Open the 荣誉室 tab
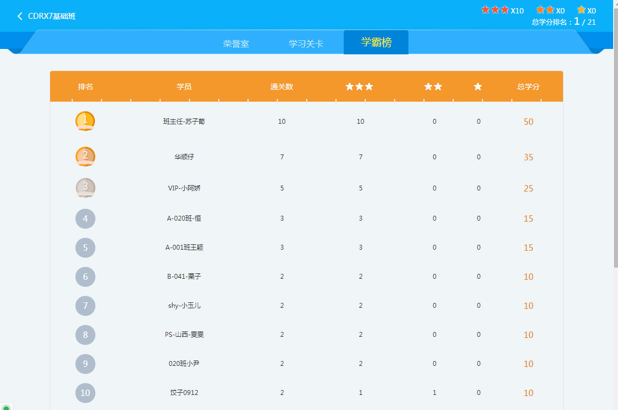Image resolution: width=618 pixels, height=410 pixels. (236, 44)
